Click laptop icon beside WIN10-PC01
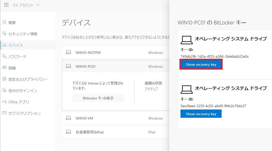Image resolution: width=272 pixels, height=151 pixels. (68, 66)
